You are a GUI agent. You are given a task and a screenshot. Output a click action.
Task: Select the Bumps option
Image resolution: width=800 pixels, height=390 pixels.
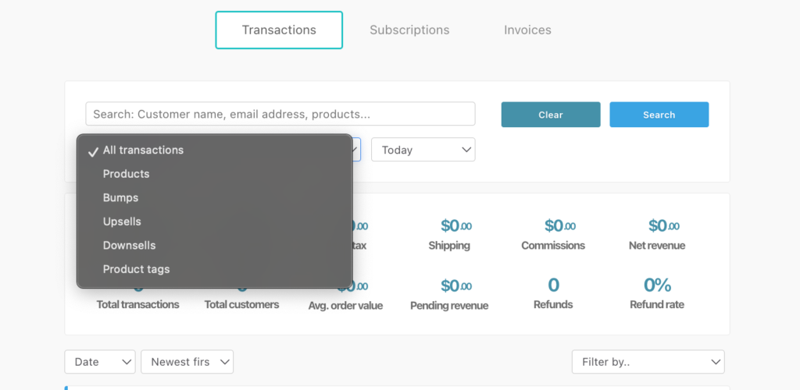coord(120,198)
